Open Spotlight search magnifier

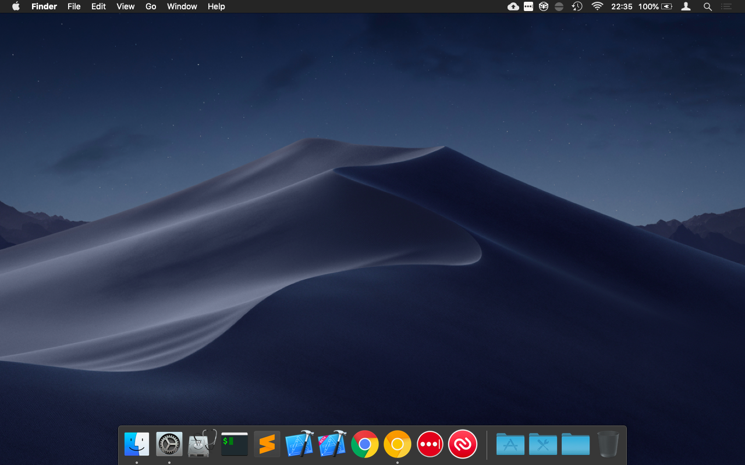point(708,6)
